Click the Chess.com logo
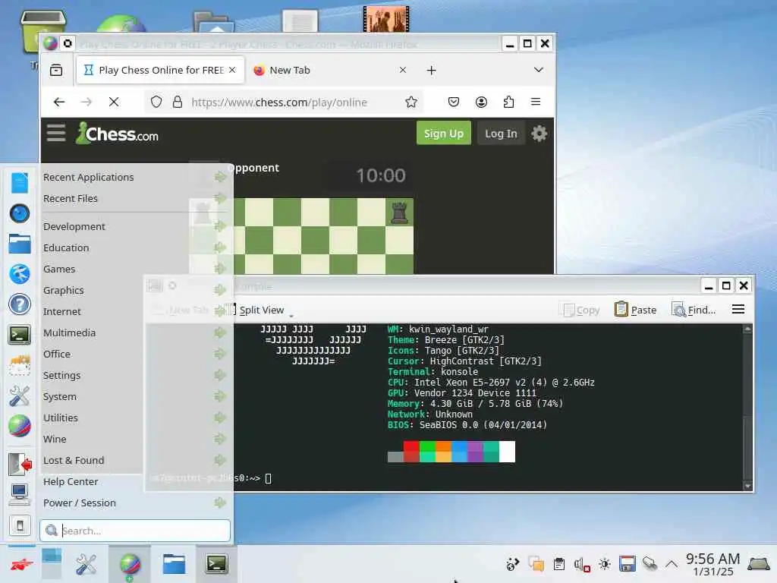The image size is (777, 583). (118, 133)
